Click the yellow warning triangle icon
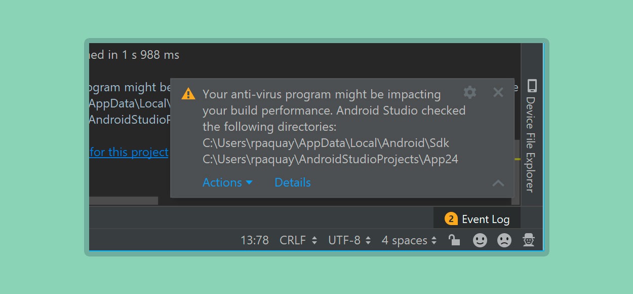This screenshot has height=294, width=633. (x=188, y=94)
